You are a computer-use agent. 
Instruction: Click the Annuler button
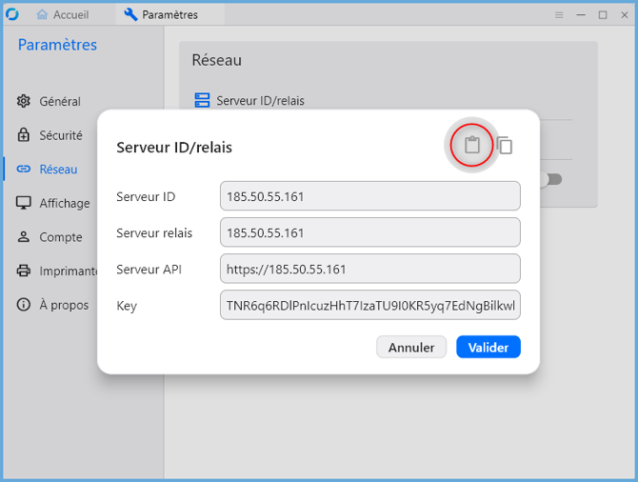411,348
